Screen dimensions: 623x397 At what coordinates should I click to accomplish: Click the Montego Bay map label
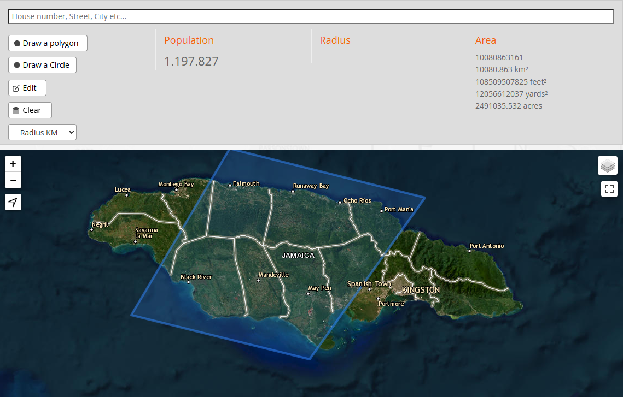click(x=176, y=184)
